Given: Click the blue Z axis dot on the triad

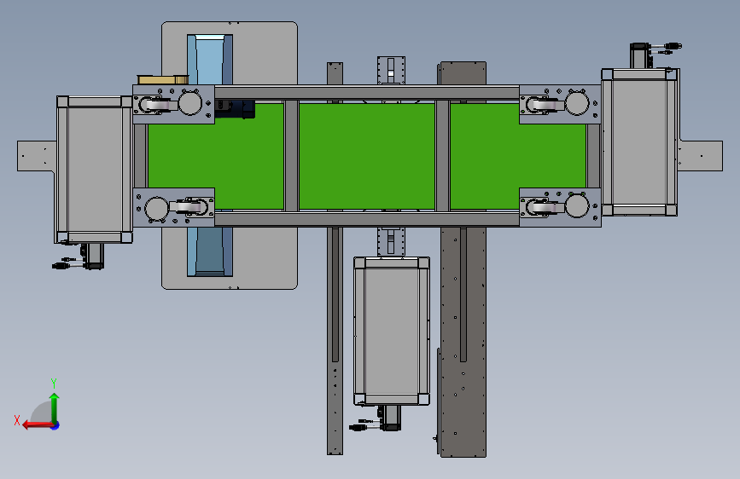Looking at the screenshot, I should pyautogui.click(x=55, y=425).
